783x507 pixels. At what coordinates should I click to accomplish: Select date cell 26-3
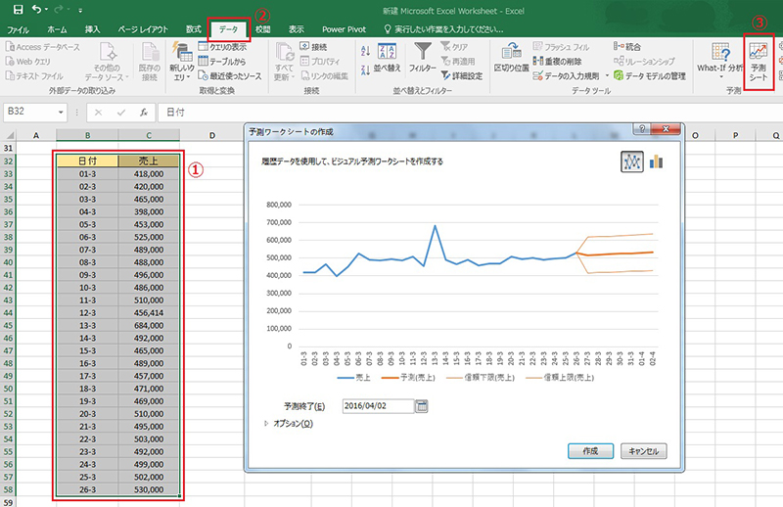[x=87, y=489]
